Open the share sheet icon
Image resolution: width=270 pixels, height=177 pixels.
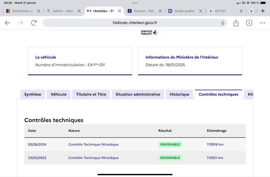236,23
